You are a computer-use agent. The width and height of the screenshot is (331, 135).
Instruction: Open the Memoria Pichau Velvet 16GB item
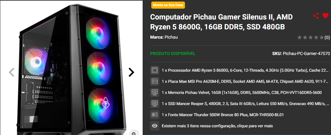(242, 93)
